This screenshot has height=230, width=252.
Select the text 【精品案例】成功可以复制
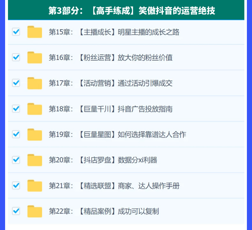pyautogui.click(x=119, y=211)
